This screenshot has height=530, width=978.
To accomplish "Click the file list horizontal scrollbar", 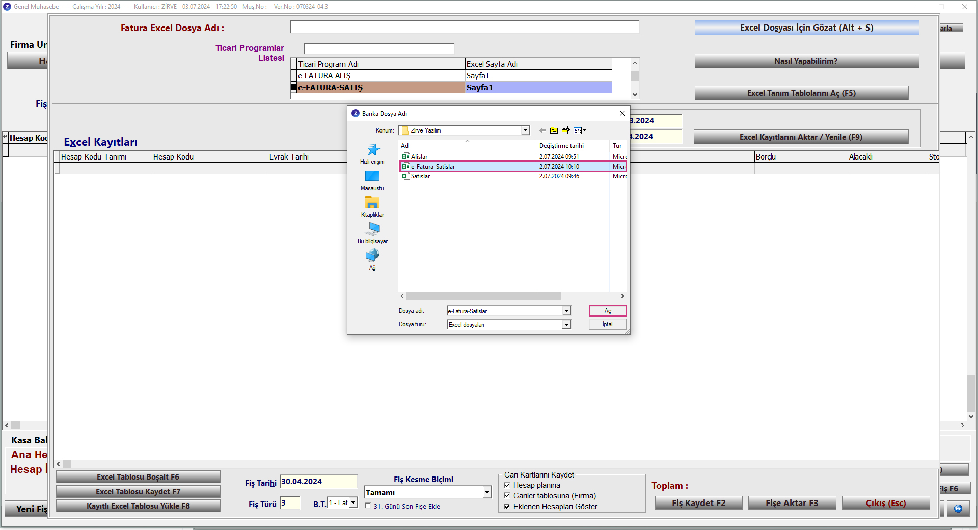I will point(483,296).
